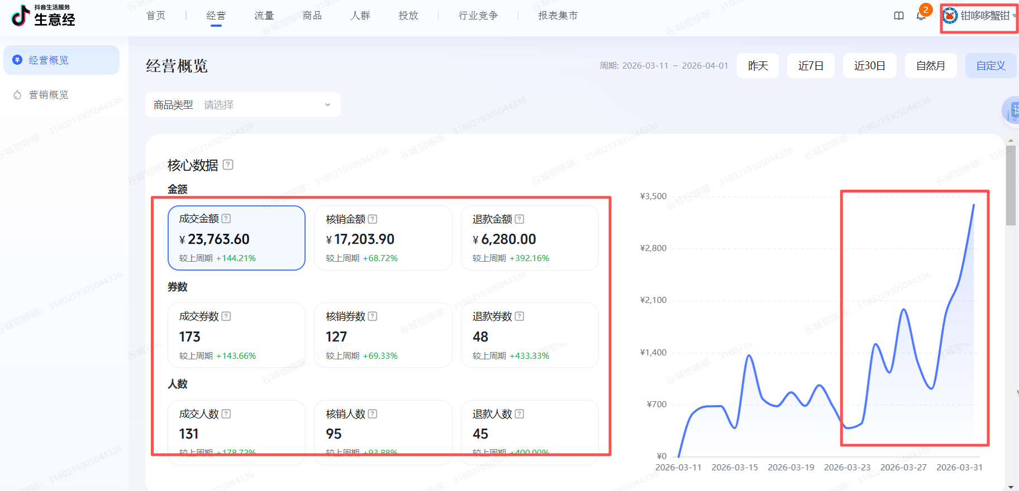The width and height of the screenshot is (1019, 491).
Task: Select the 经营 tab
Action: click(216, 16)
